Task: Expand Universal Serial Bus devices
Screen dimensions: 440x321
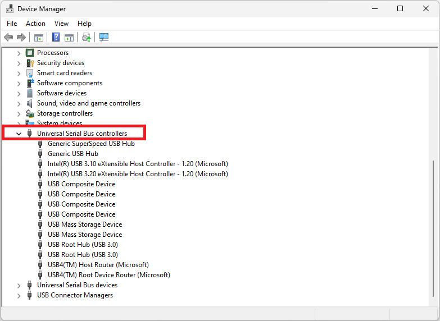Action: [19, 286]
